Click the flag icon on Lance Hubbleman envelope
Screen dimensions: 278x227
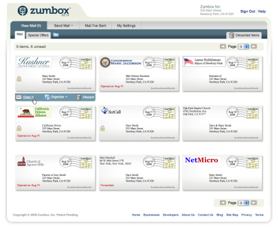click(188, 62)
